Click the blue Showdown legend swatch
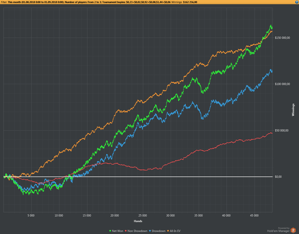The width and height of the screenshot is (299, 234). [x=150, y=231]
